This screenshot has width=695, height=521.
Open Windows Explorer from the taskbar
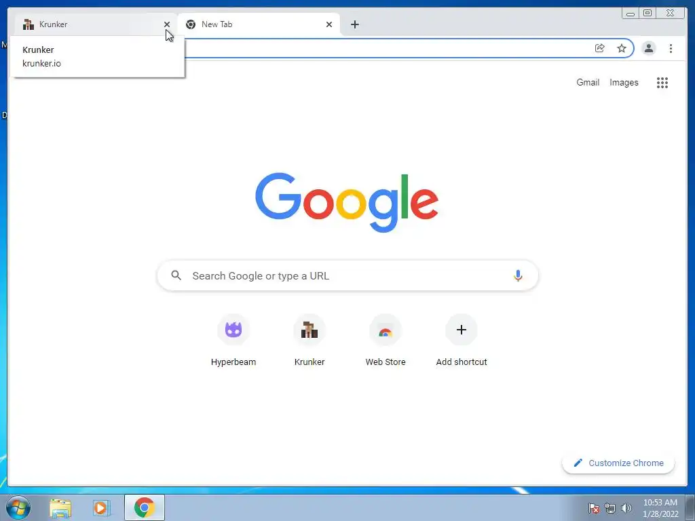click(x=60, y=508)
